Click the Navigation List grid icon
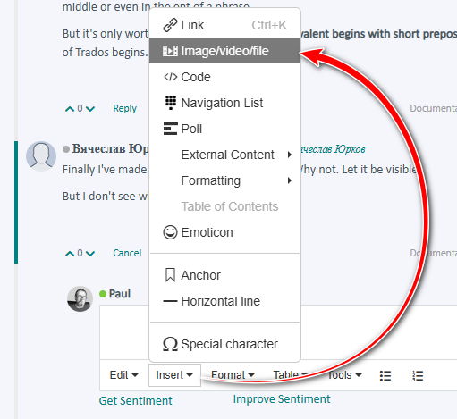 pyautogui.click(x=171, y=103)
